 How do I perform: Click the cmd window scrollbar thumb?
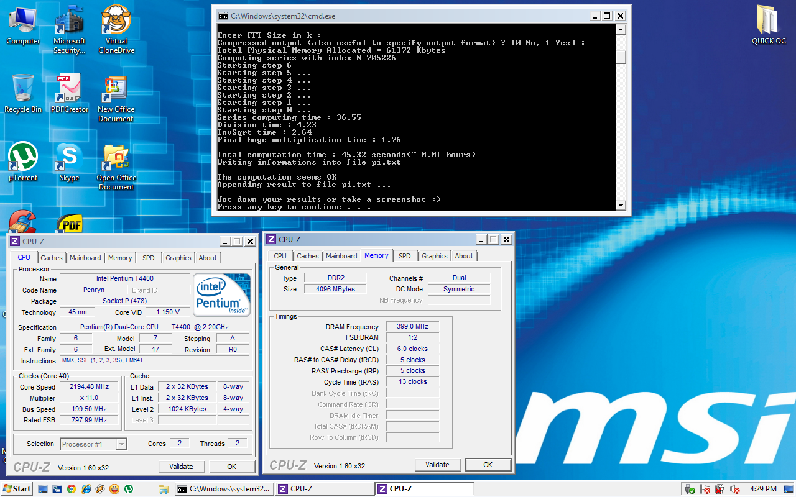tap(621, 57)
